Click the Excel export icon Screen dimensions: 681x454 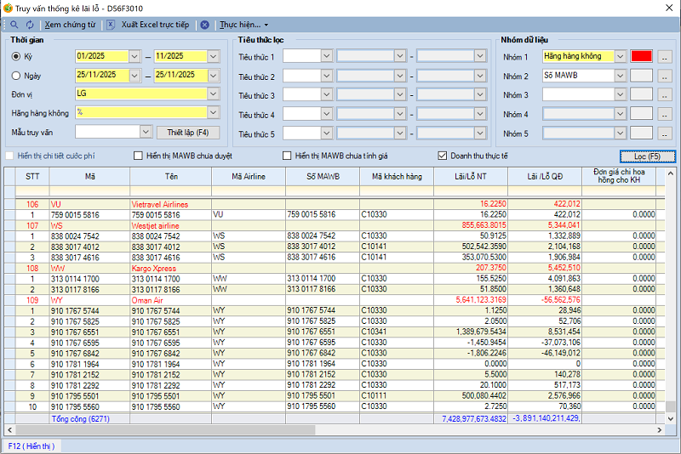pos(112,25)
